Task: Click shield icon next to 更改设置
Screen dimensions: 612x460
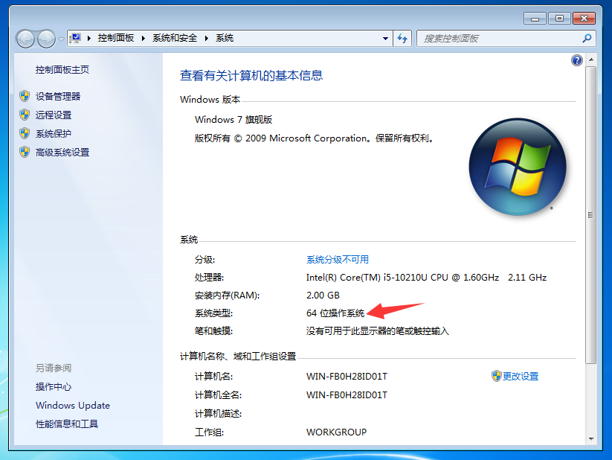Action: [x=497, y=376]
